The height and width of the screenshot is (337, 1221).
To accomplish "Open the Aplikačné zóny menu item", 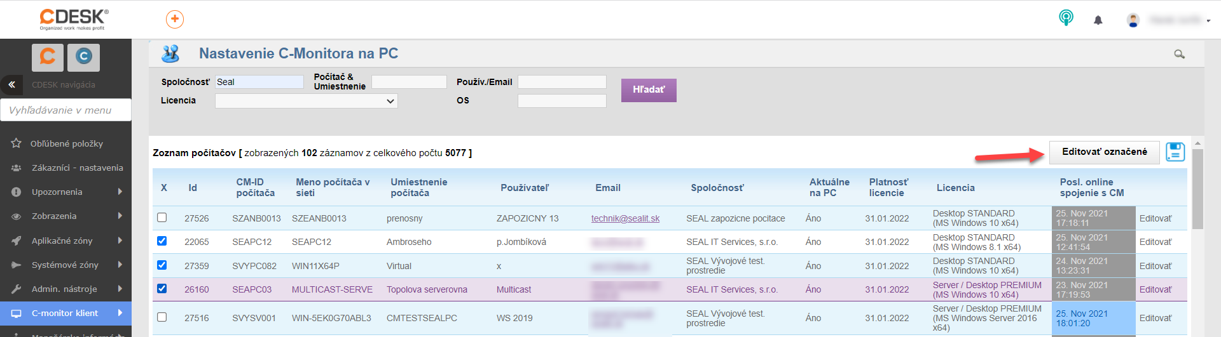I will pos(66,241).
